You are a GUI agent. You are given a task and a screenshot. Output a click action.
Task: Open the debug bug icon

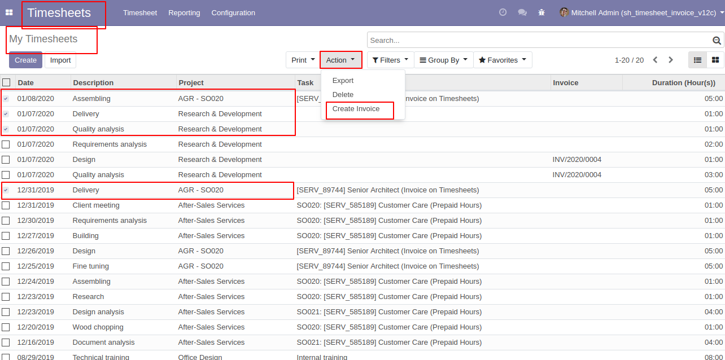[542, 12]
